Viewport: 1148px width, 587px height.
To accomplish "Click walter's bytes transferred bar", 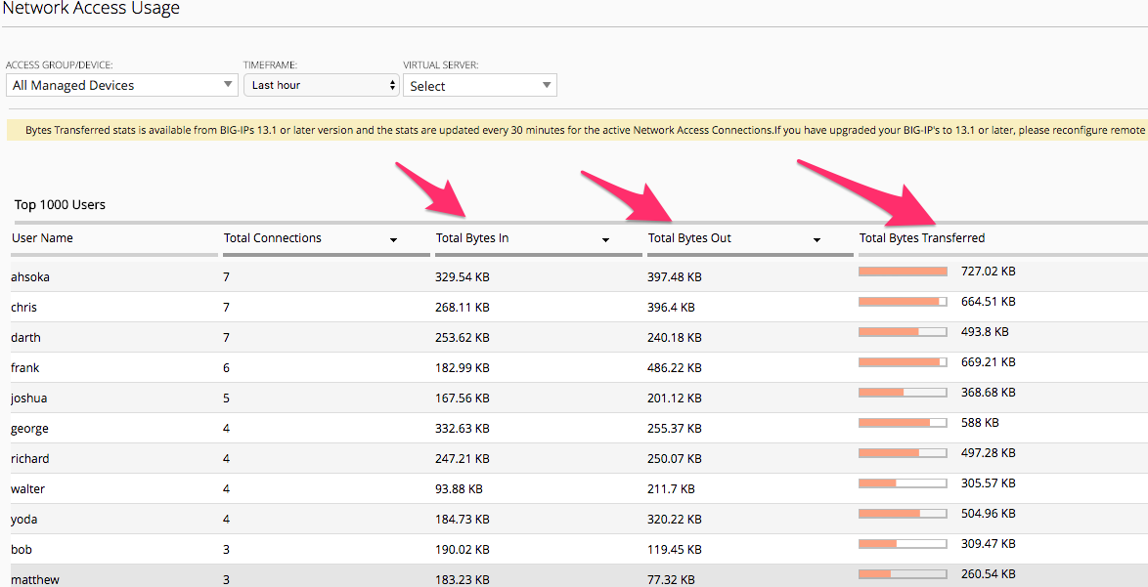I will tap(904, 483).
